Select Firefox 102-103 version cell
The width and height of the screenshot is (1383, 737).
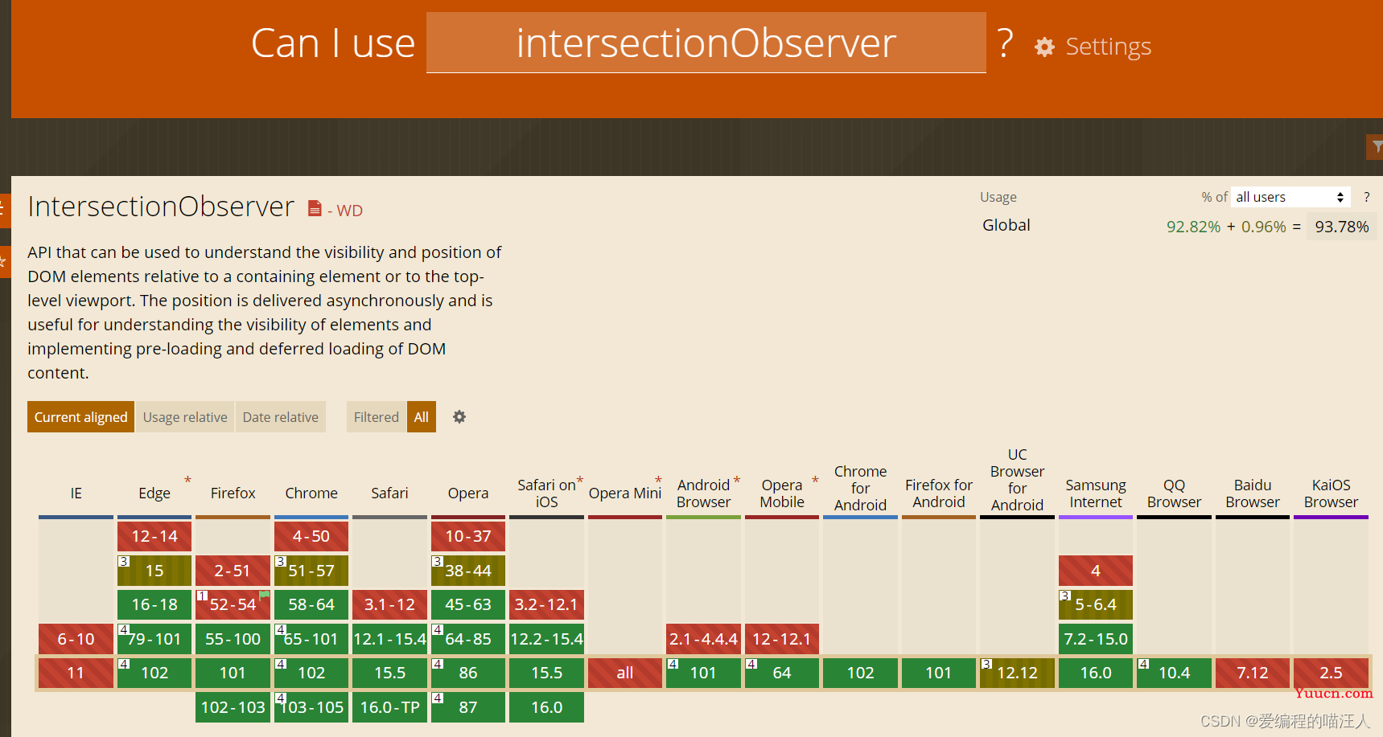pos(233,707)
